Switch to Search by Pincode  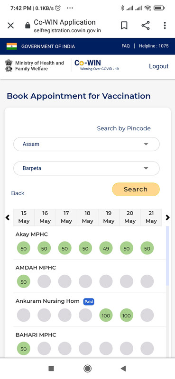(x=124, y=128)
